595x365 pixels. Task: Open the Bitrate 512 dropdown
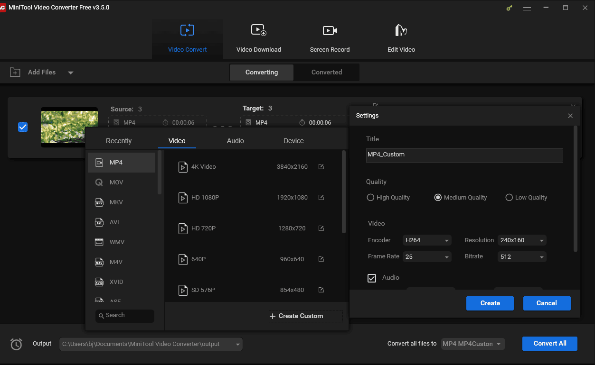pos(522,256)
